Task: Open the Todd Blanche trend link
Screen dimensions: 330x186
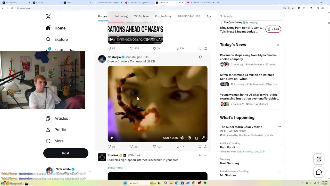Action: pyautogui.click(x=244, y=152)
